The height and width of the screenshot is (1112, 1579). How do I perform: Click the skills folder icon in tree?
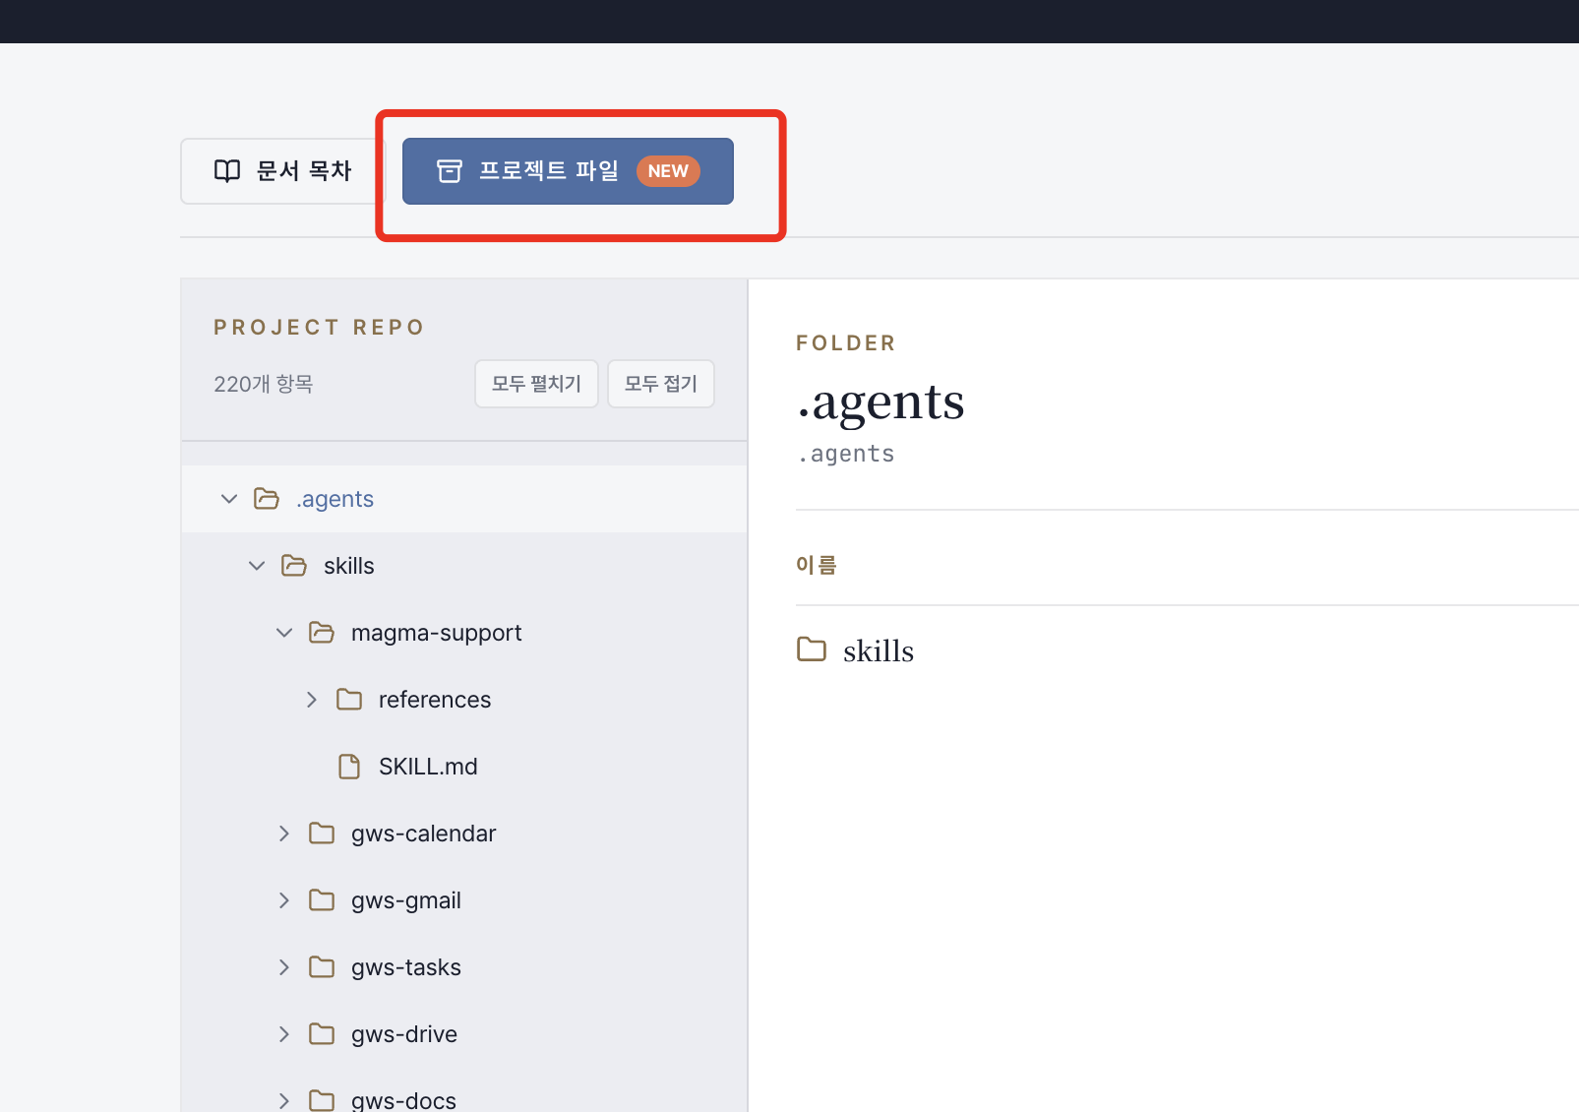tap(294, 566)
